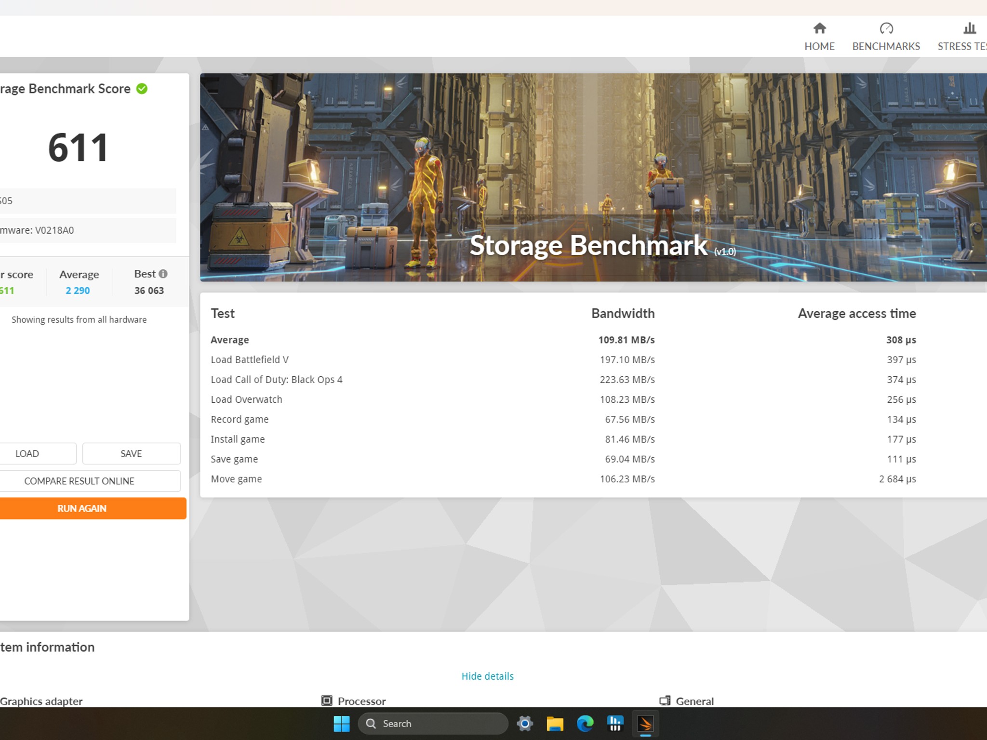This screenshot has width=987, height=740.
Task: Click the Storage Benchmark banner image
Action: (x=593, y=177)
